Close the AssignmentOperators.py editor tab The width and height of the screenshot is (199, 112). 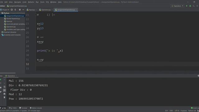click(x=76, y=10)
